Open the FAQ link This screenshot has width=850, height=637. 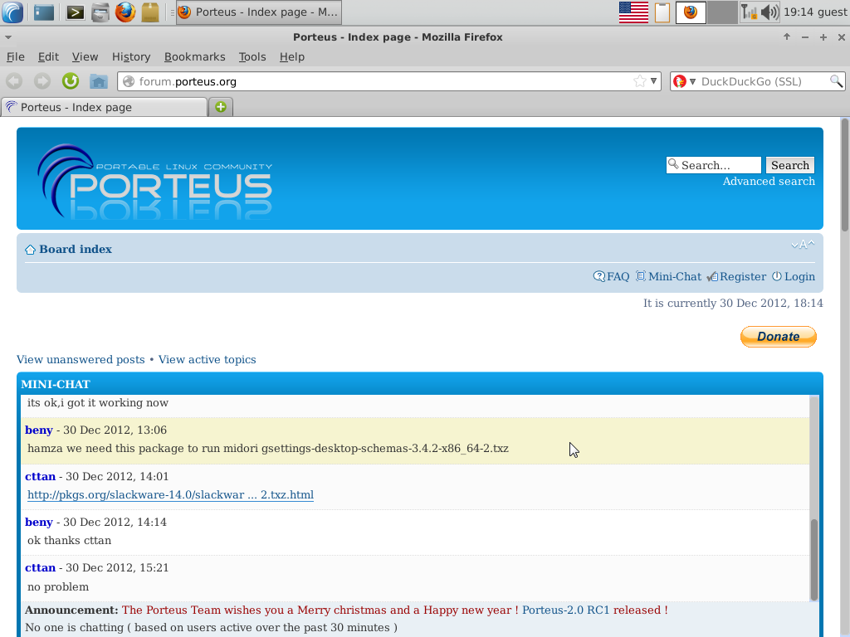pos(618,277)
